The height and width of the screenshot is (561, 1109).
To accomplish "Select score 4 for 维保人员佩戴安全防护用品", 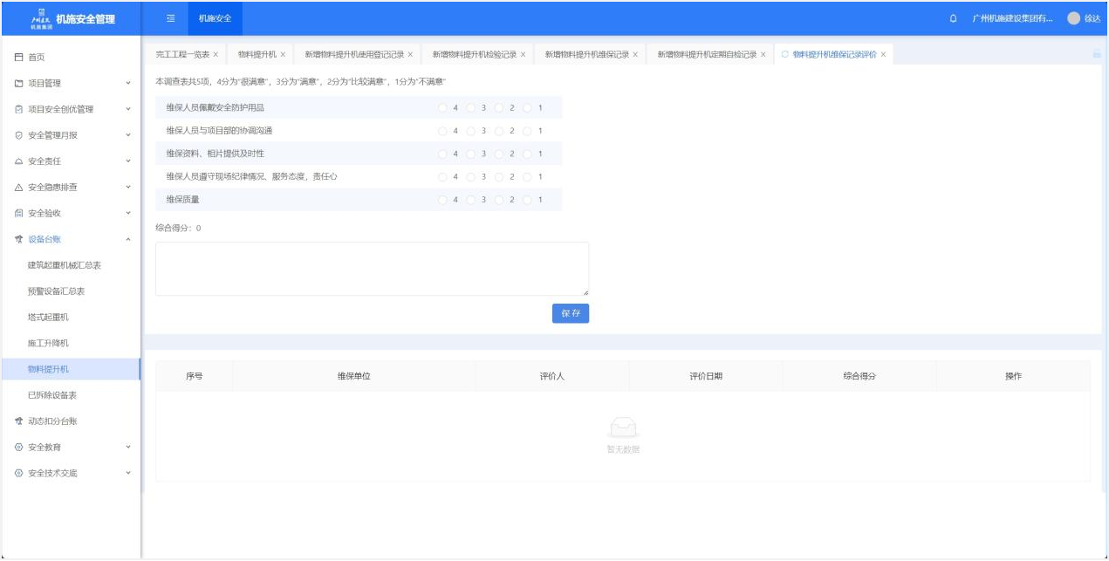I will [x=443, y=108].
